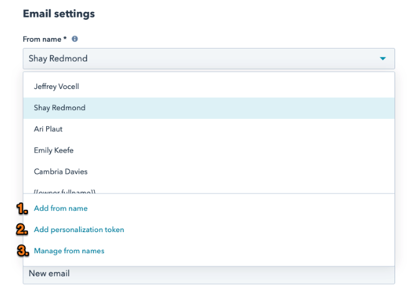Open the From name select showing Shay Redmond
This screenshot has height=290, width=407.
coord(199,59)
